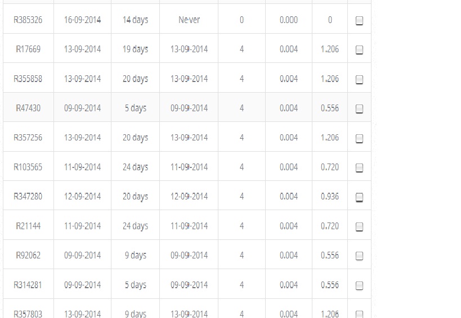461x318 pixels.
Task: Click the referral ID R347280
Action: [28, 196]
